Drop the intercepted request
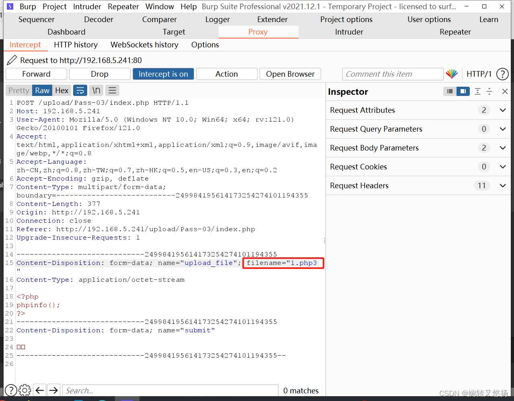514x401 pixels. click(x=100, y=74)
